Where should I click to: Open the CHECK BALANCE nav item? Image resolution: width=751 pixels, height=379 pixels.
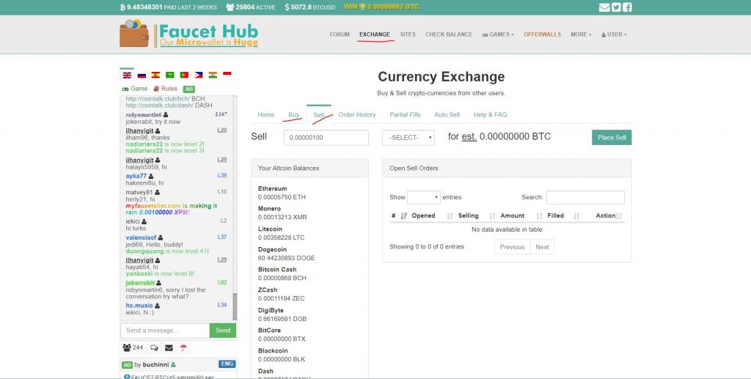click(449, 34)
